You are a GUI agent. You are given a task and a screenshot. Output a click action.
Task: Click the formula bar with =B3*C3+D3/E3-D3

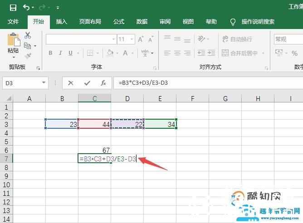[208, 83]
